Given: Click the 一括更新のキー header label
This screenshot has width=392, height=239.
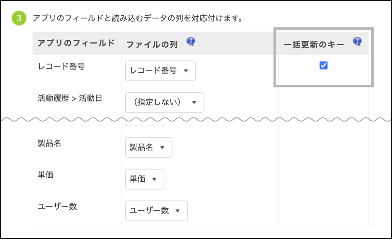Looking at the screenshot, I should (314, 45).
